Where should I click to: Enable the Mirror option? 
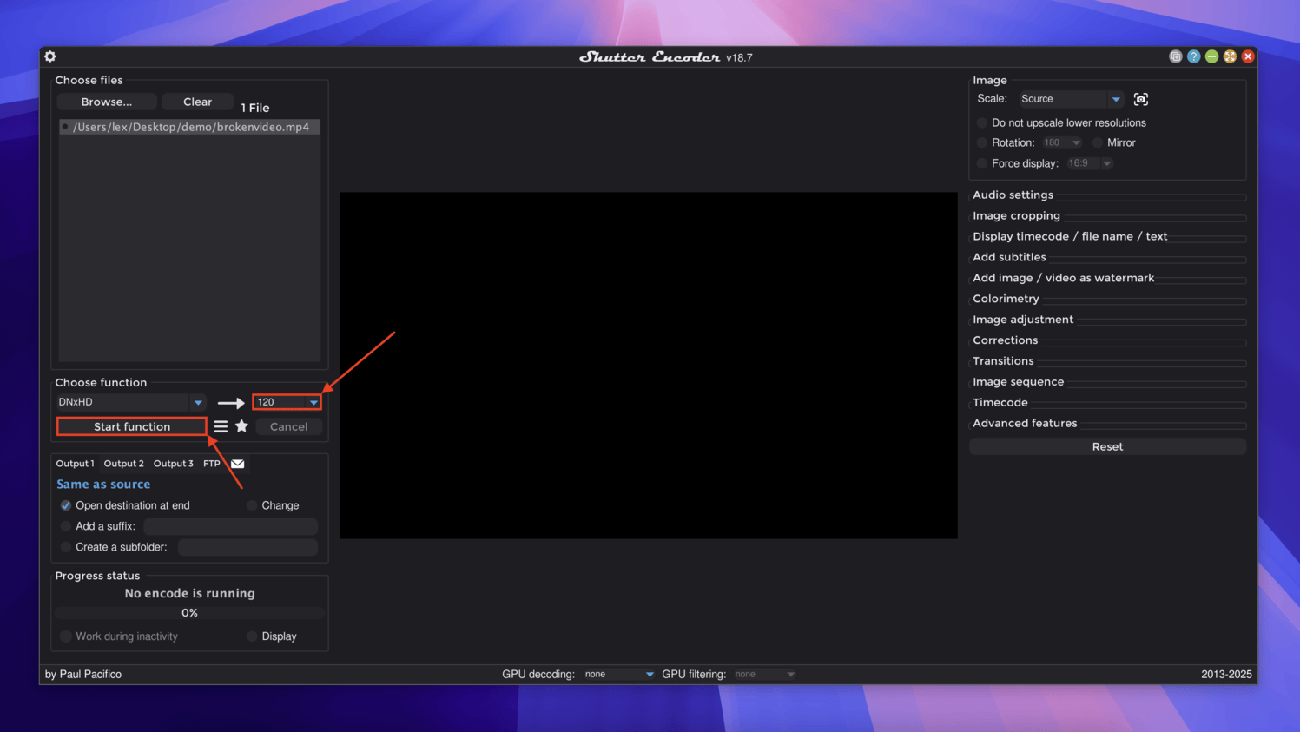(x=1098, y=142)
